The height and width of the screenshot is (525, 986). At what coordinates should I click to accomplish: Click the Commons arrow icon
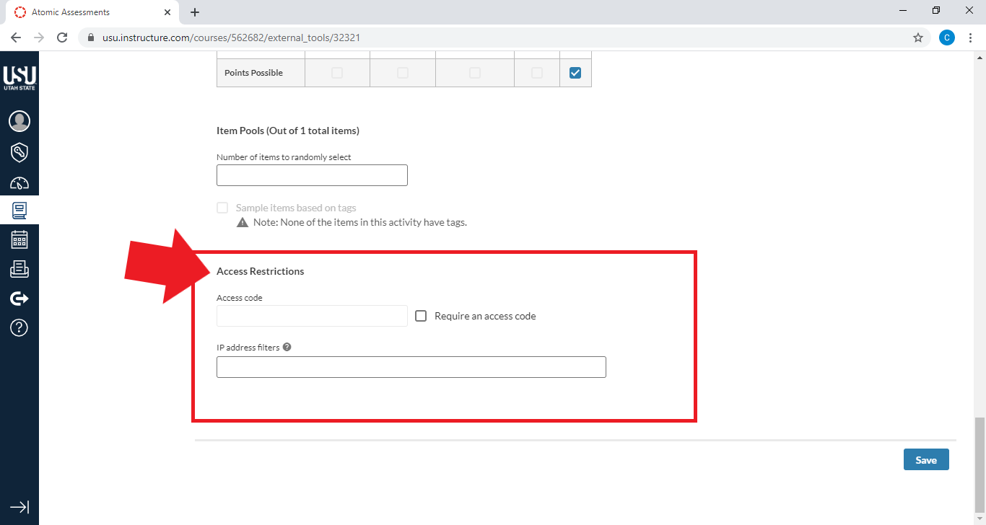[19, 299]
